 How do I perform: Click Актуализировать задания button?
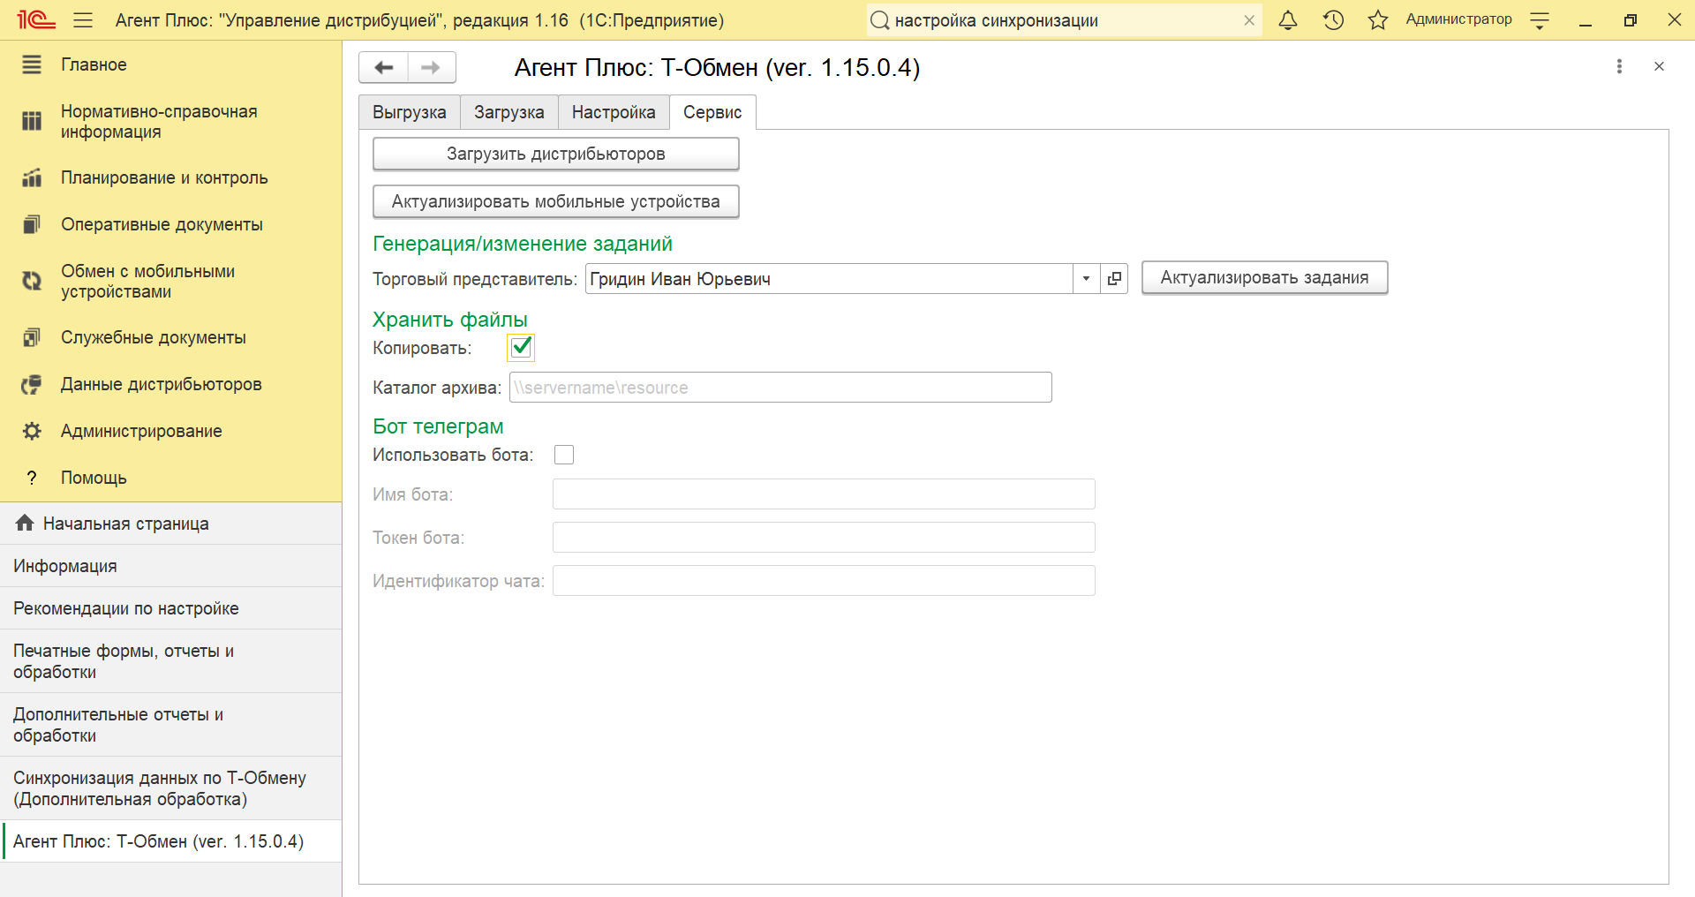click(1264, 277)
